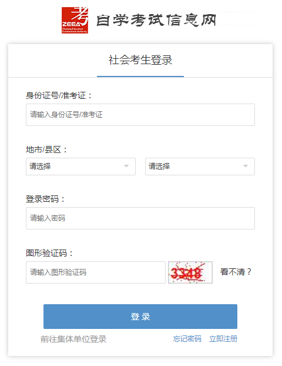The height and width of the screenshot is (366, 282).
Task: Click the 地市/县区 label text
Action: coord(46,149)
